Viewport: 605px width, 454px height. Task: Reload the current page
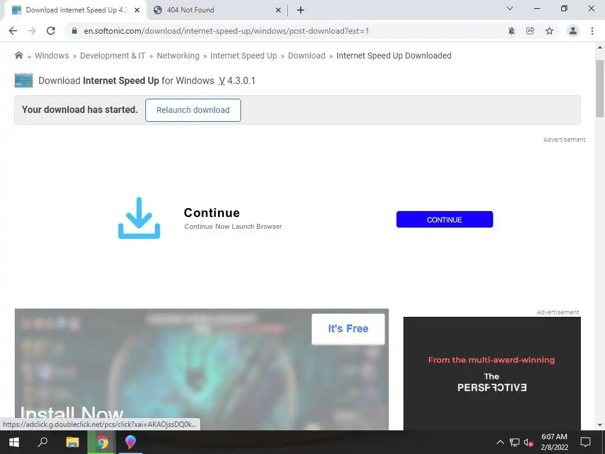[x=51, y=31]
